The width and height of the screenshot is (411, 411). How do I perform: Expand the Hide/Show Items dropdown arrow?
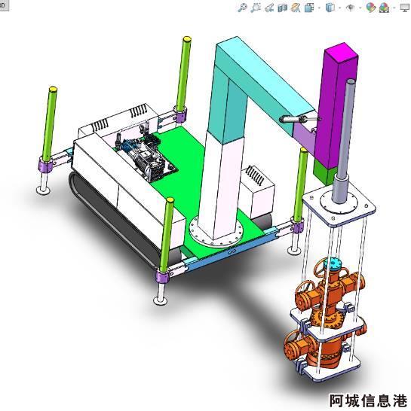click(x=360, y=8)
